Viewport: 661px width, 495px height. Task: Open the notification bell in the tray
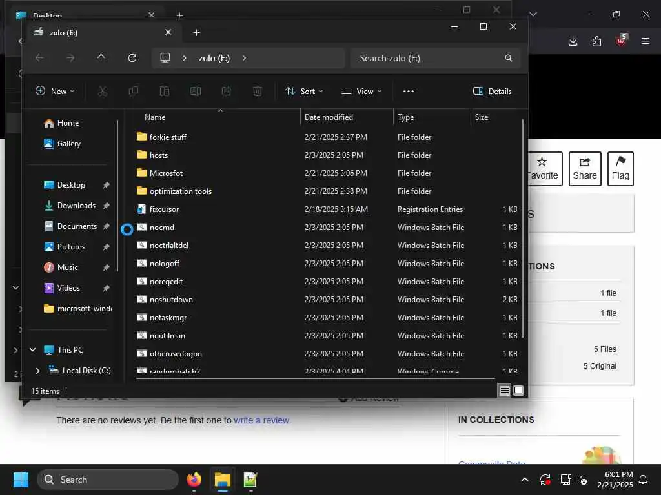tap(644, 480)
